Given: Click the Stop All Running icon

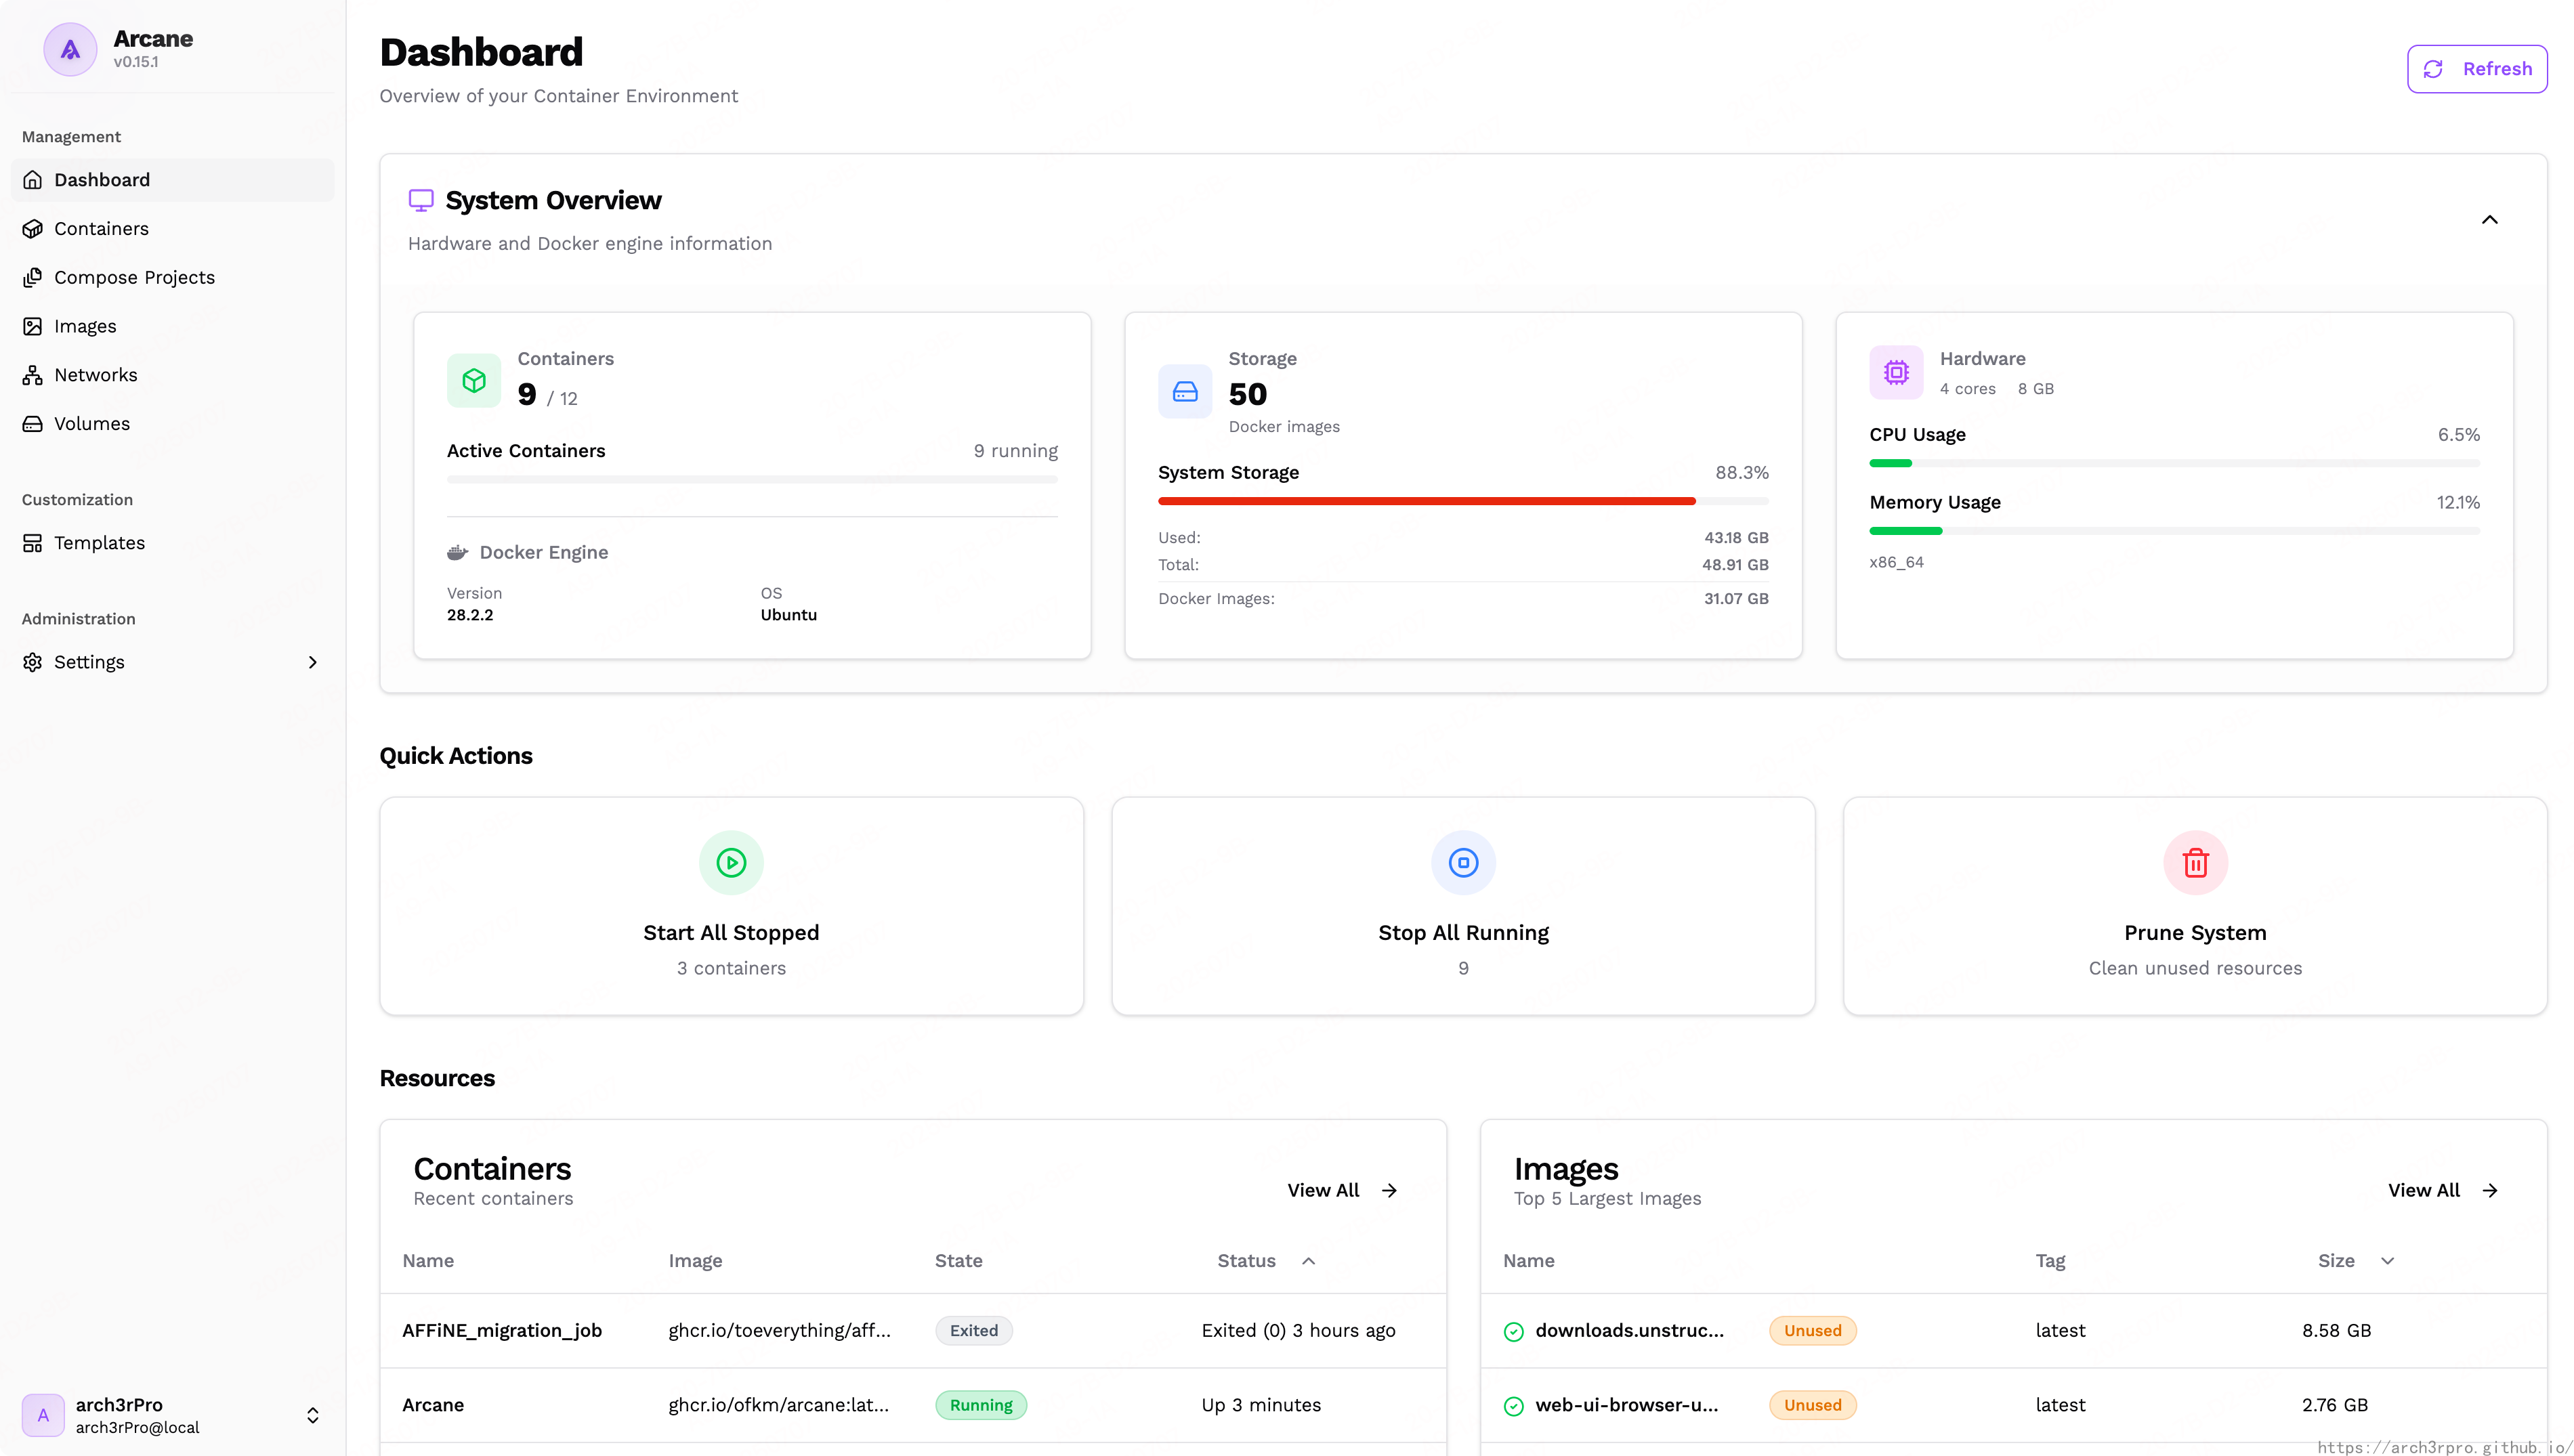Looking at the screenshot, I should (x=1463, y=862).
